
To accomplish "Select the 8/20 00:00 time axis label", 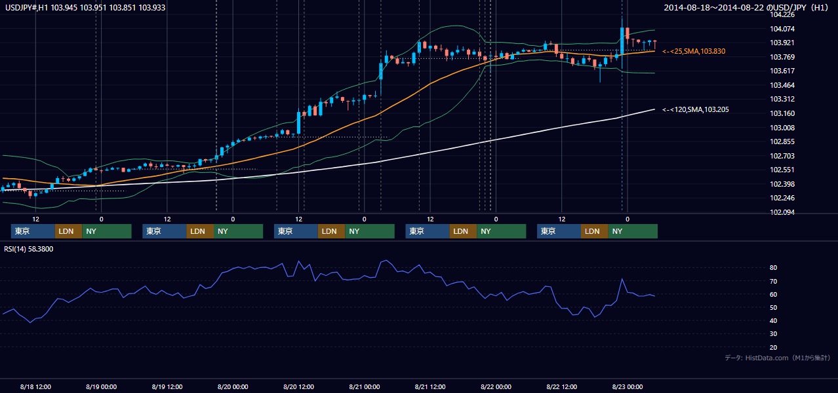I will 233,386.
